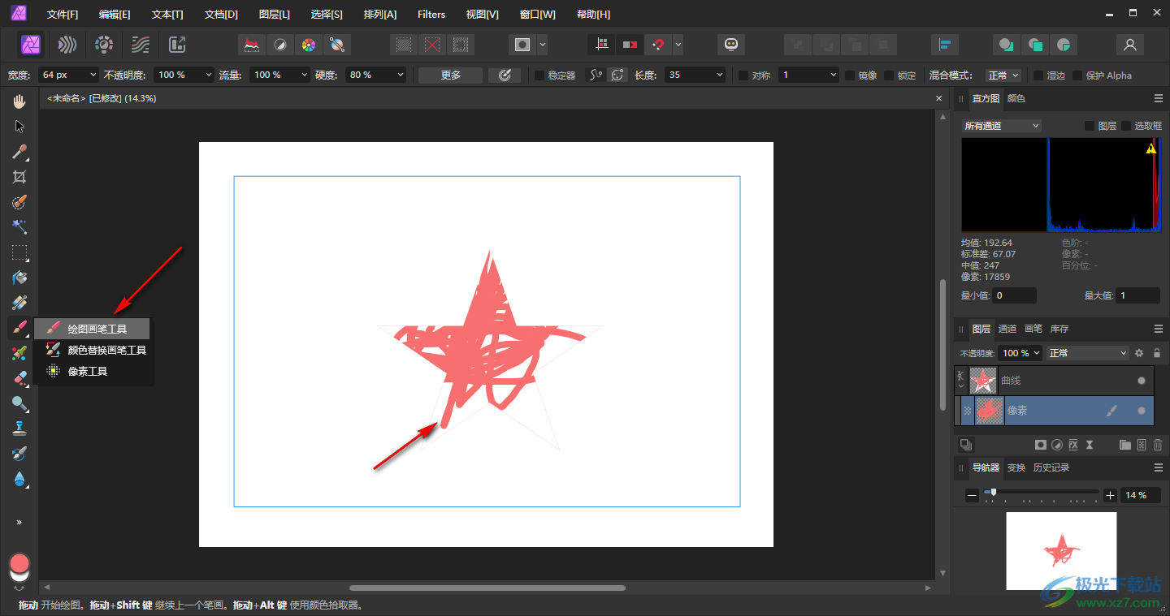The image size is (1170, 616).
Task: Toggle visibility dot of 曲线 layer
Action: [x=1142, y=381]
